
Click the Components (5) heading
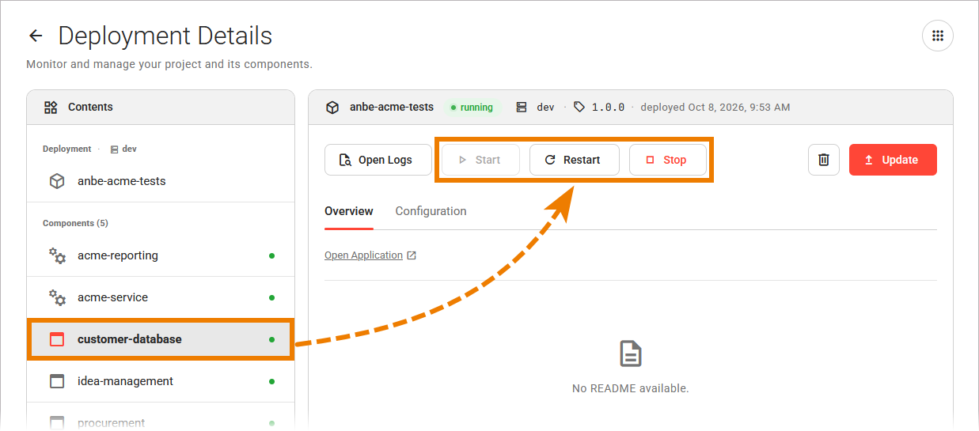[75, 223]
